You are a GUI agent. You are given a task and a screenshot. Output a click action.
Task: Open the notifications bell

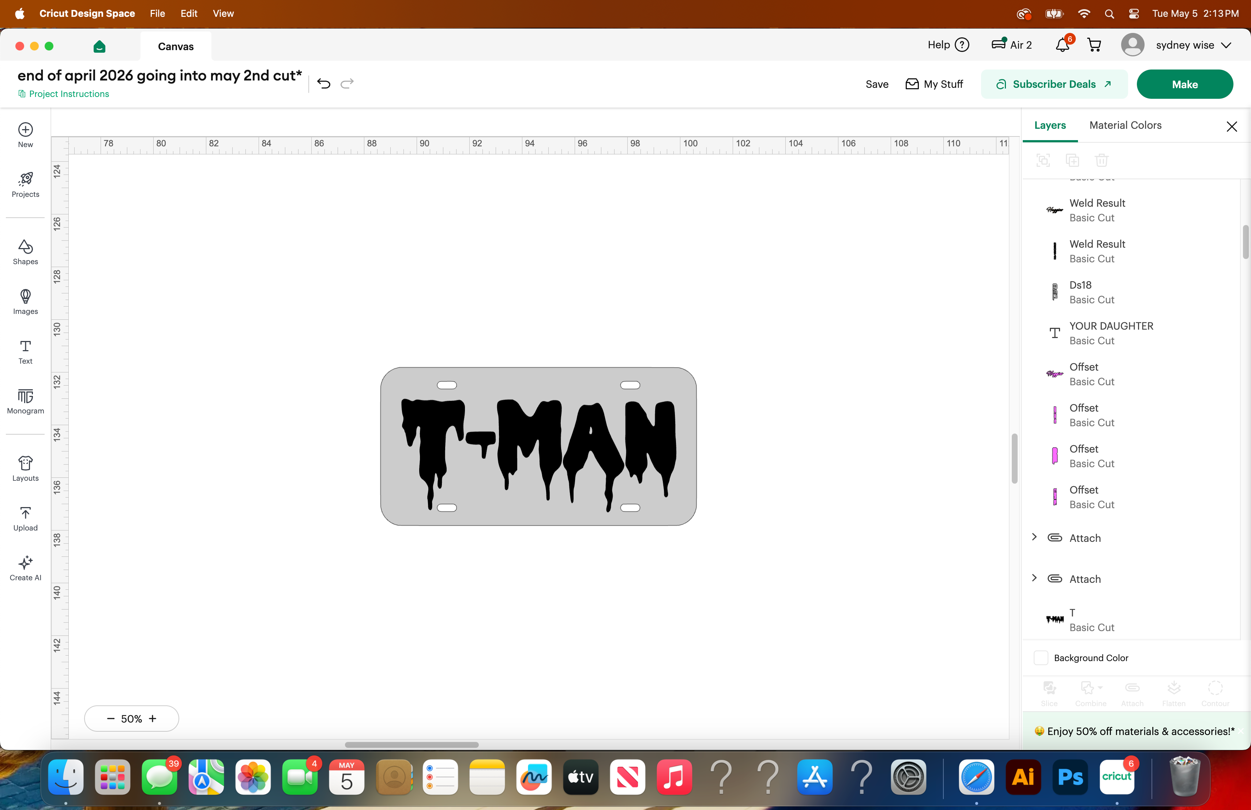click(1062, 45)
